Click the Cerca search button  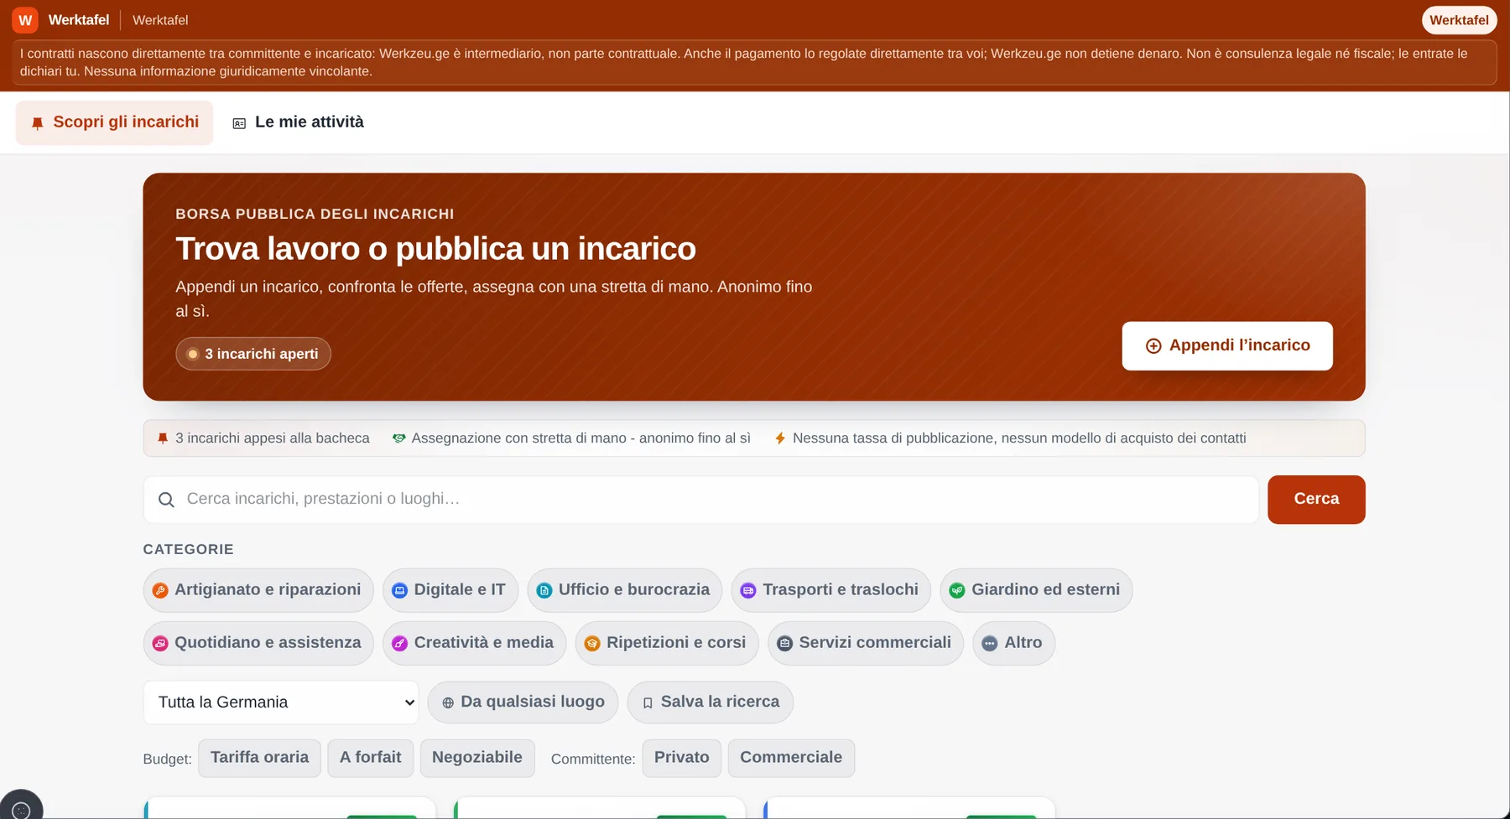[1316, 500]
